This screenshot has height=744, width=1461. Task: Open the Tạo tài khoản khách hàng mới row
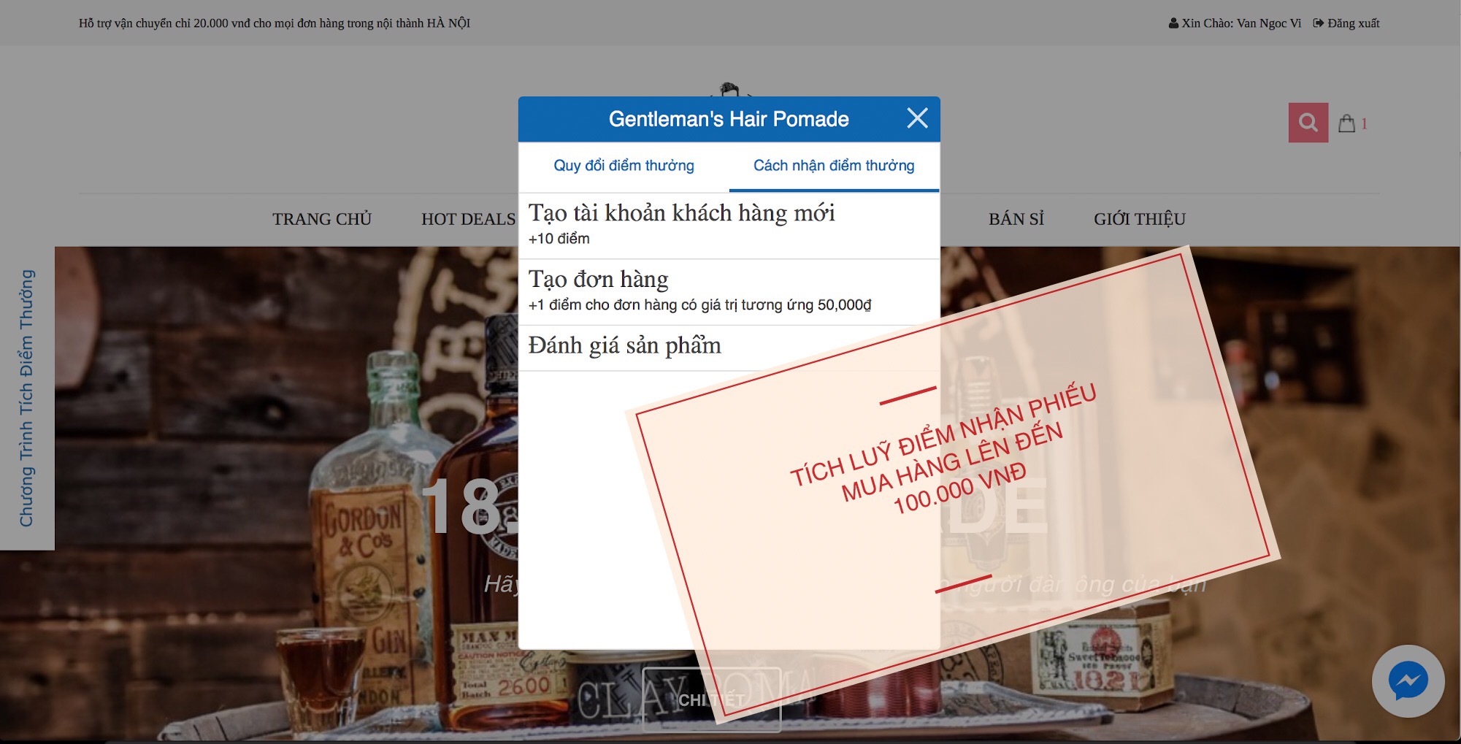click(x=729, y=225)
